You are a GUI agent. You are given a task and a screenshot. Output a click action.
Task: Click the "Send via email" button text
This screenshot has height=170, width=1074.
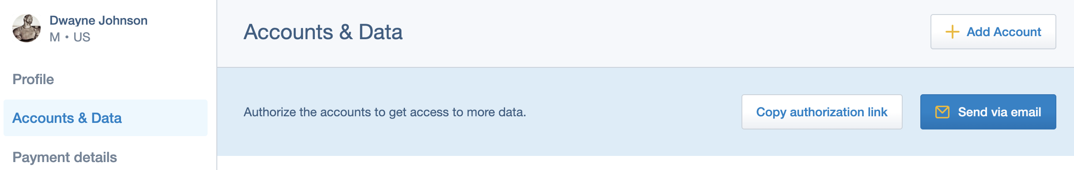(999, 112)
